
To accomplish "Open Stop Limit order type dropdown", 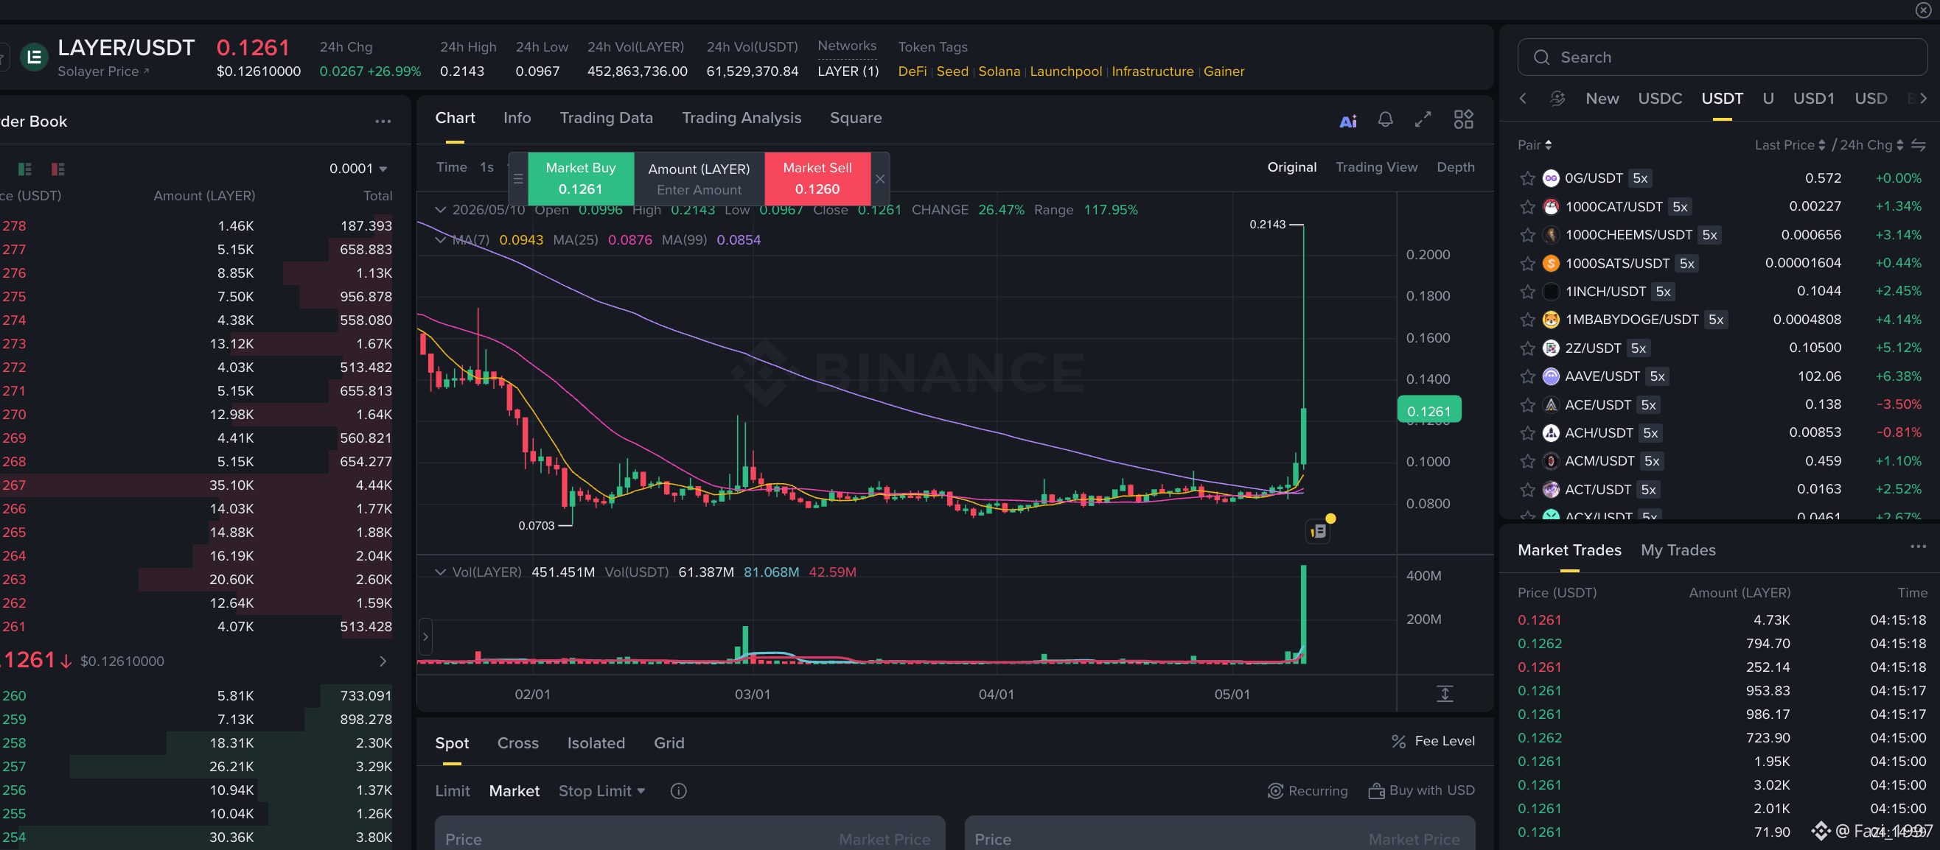I will (601, 790).
